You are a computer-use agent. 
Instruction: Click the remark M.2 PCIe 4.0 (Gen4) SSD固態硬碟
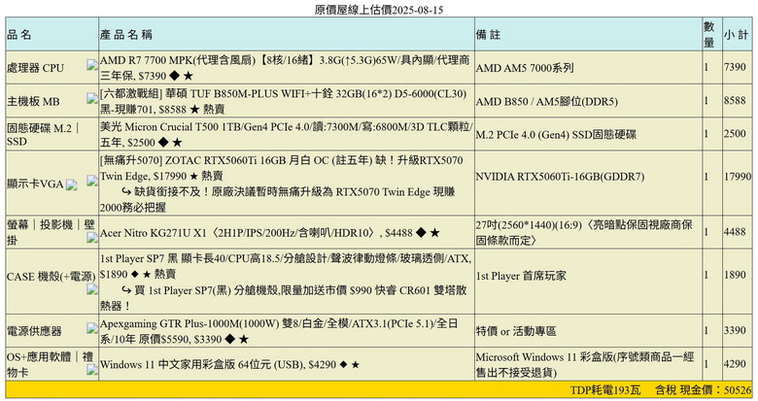coord(556,135)
